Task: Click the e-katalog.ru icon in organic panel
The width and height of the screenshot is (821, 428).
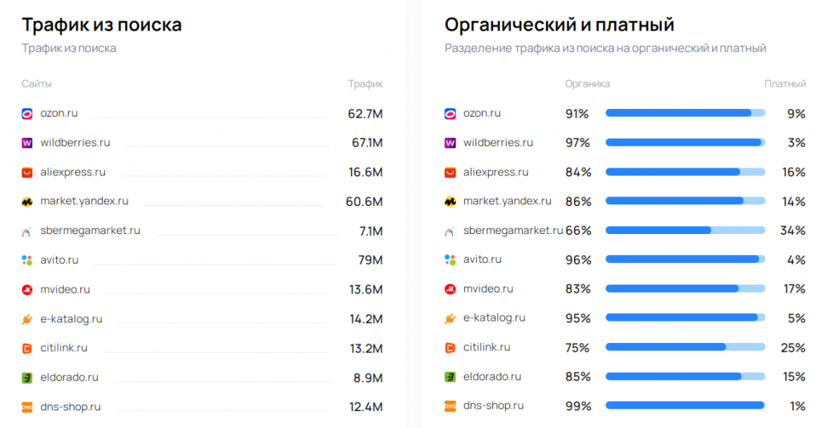Action: coord(450,318)
